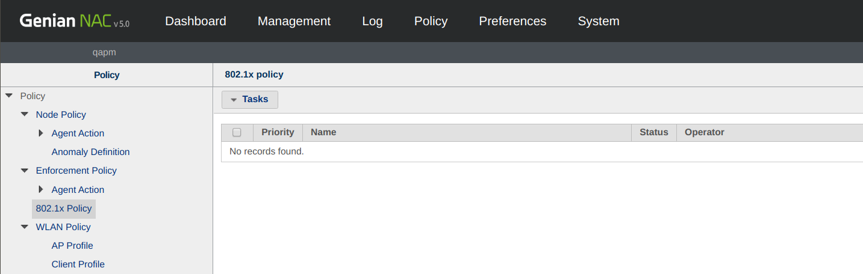863x274 pixels.
Task: Sort the table by Name column
Action: point(323,132)
